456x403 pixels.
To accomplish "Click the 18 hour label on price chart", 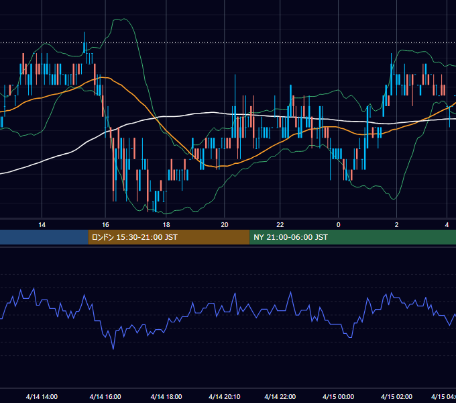I will (x=166, y=225).
